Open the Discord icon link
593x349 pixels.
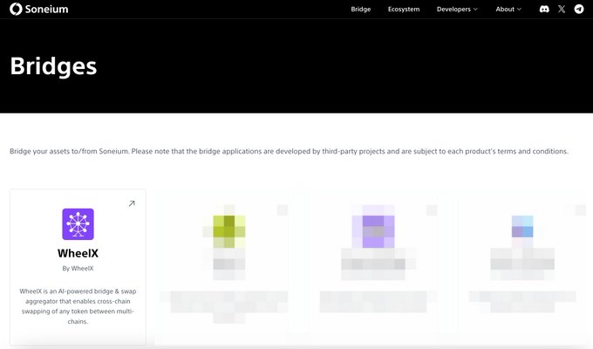coord(544,9)
